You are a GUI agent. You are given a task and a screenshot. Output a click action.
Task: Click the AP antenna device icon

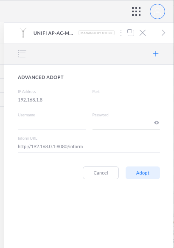pyautogui.click(x=23, y=33)
